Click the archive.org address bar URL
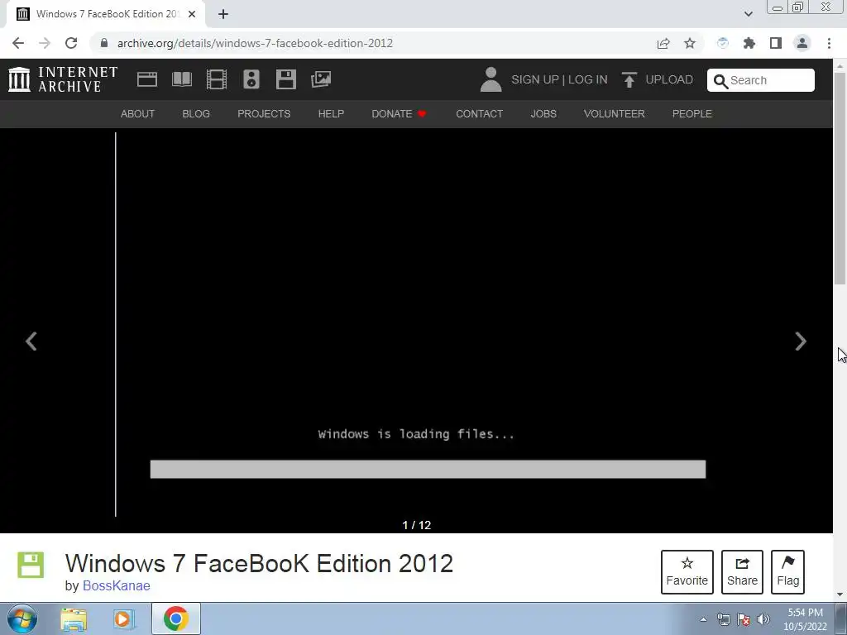This screenshot has height=635, width=847. (x=255, y=43)
